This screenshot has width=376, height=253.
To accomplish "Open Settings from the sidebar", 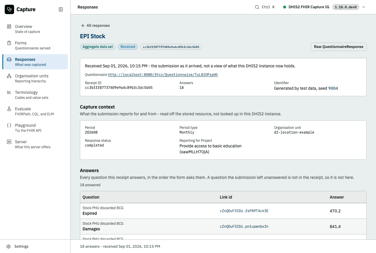I will [x=35, y=247].
